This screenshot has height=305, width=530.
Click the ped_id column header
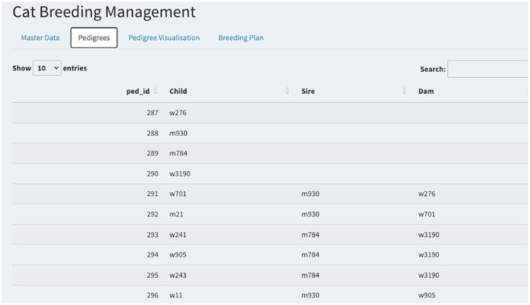(138, 91)
